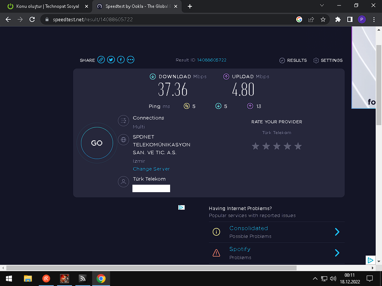Click the download arrow icon
The image size is (382, 286).
pyautogui.click(x=153, y=77)
